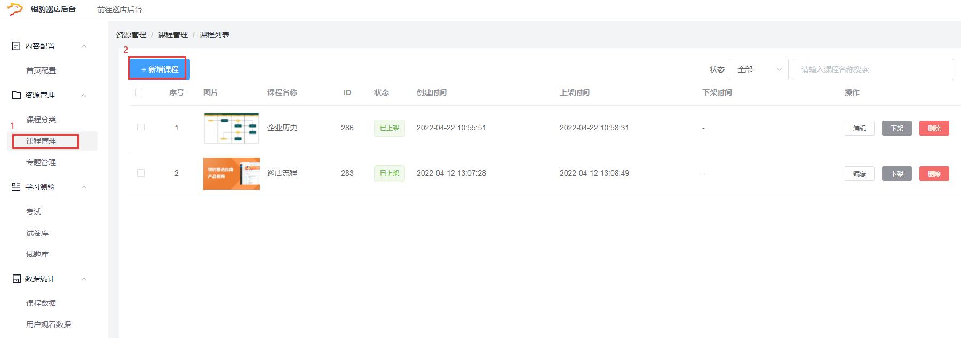961x338 pixels.
Task: Collapse the 内容配置 menu section
Action: tap(84, 46)
